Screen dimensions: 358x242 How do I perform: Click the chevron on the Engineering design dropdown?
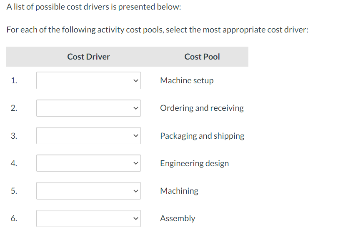135,163
